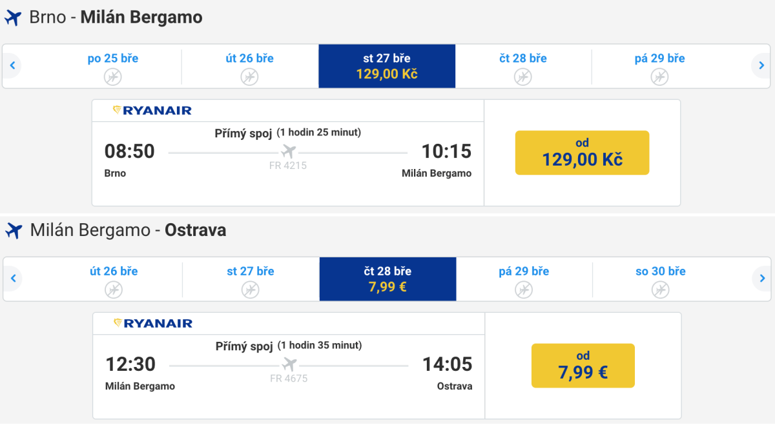Image resolution: width=775 pixels, height=425 pixels.
Task: Select út 26 bře outbound date tab
Action: pos(249,66)
